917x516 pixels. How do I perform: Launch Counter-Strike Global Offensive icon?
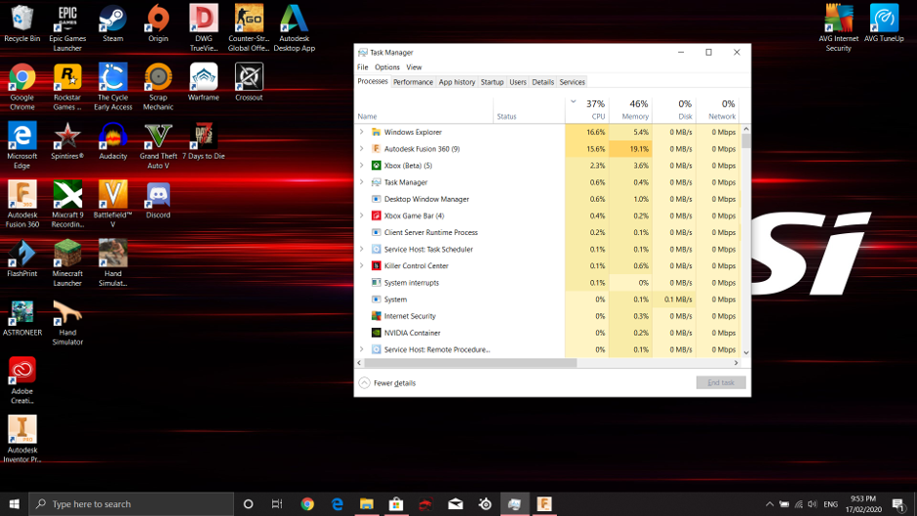coord(249,28)
